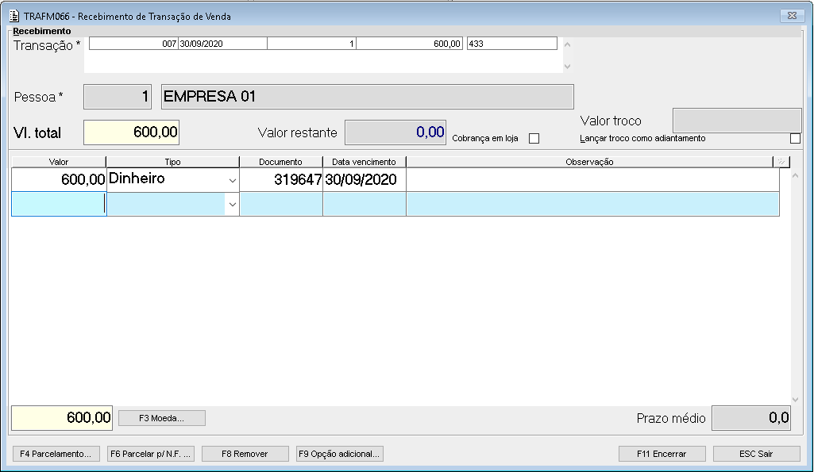Click the transaction list scroll up arrow
Viewport: 814px width, 472px height.
tap(567, 44)
